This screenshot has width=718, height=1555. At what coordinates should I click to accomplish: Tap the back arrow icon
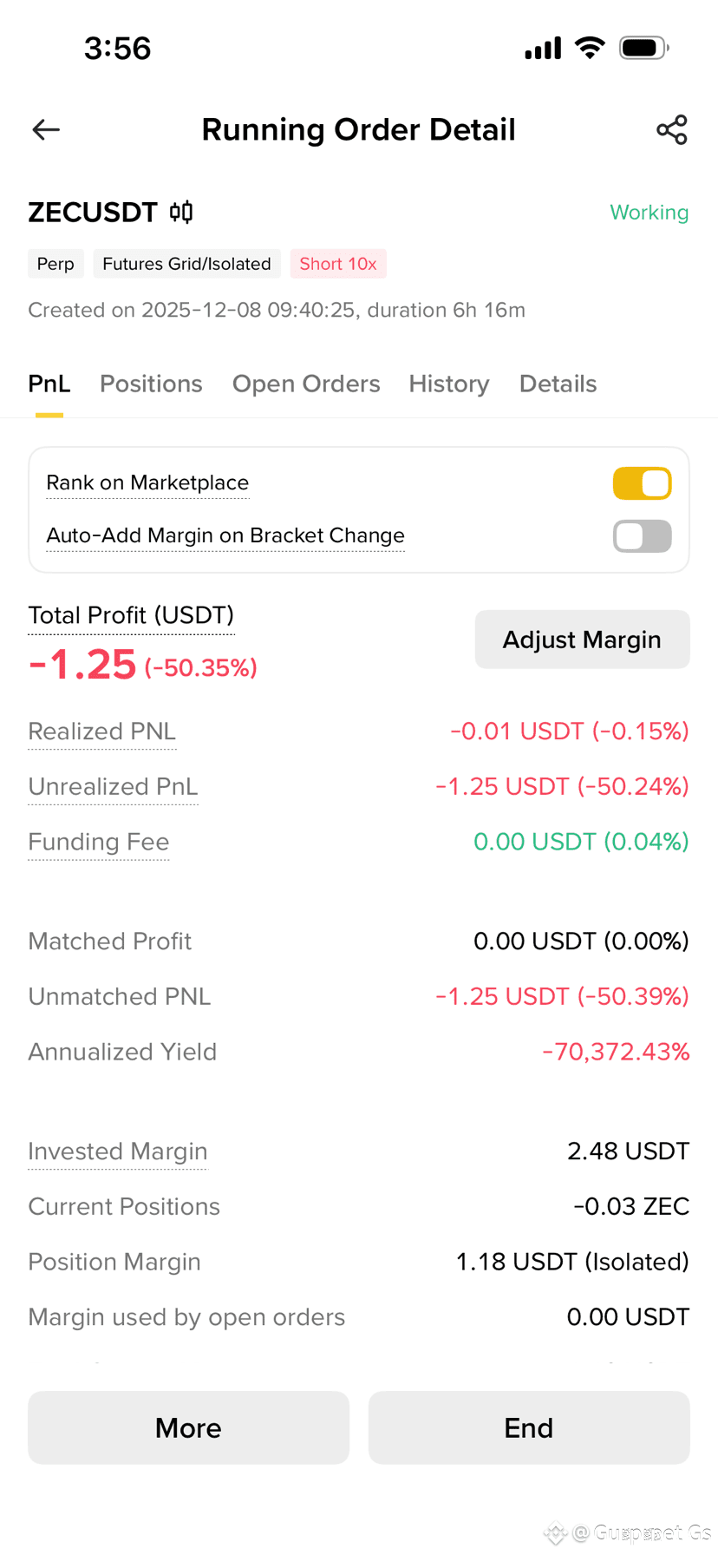(46, 130)
